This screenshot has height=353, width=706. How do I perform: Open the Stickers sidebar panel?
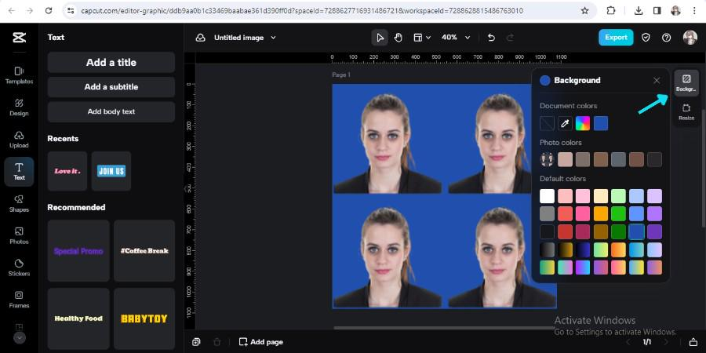coord(19,268)
